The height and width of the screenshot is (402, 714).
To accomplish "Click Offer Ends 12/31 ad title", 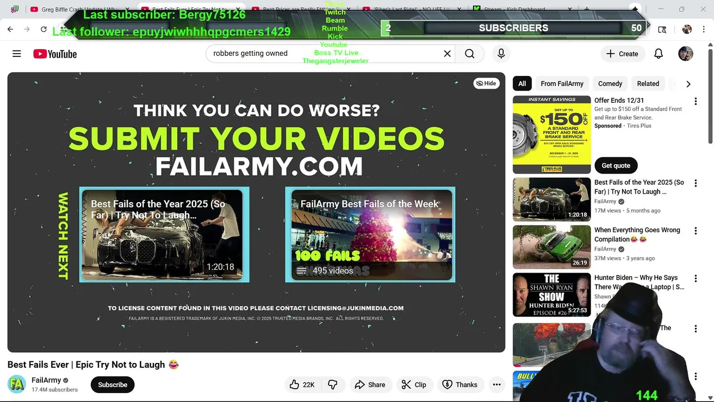I will click(619, 100).
